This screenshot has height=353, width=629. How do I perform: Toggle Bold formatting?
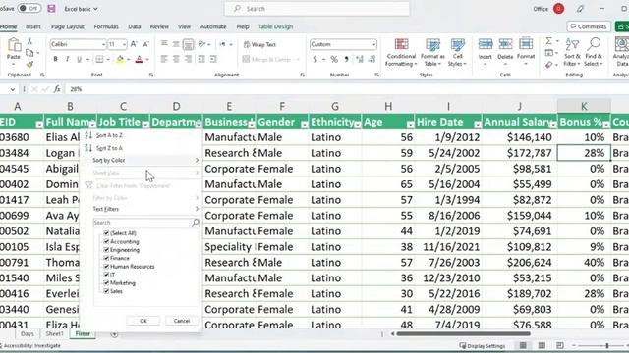point(55,59)
